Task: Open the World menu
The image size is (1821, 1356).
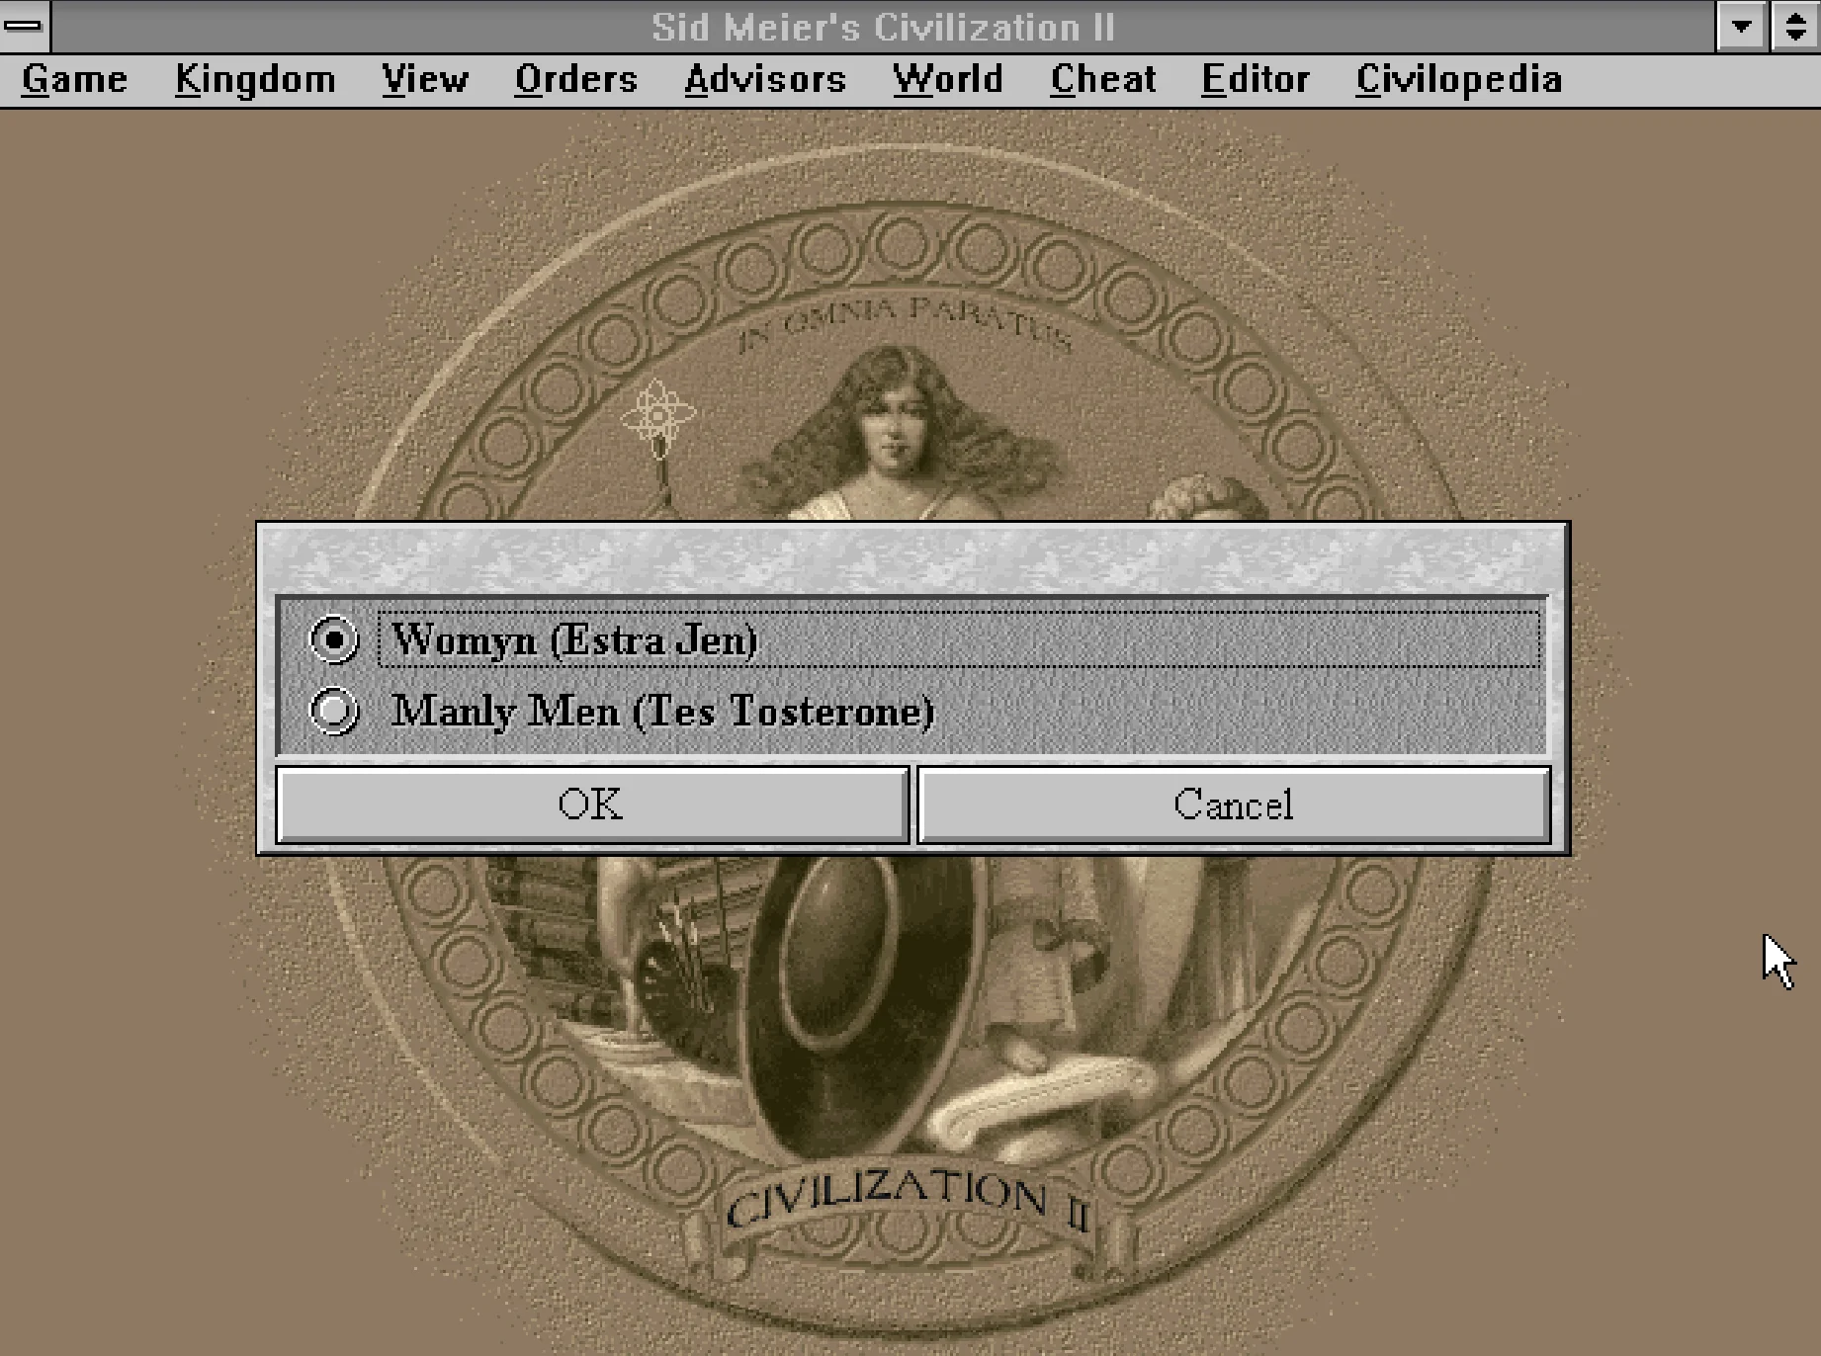Action: point(948,79)
